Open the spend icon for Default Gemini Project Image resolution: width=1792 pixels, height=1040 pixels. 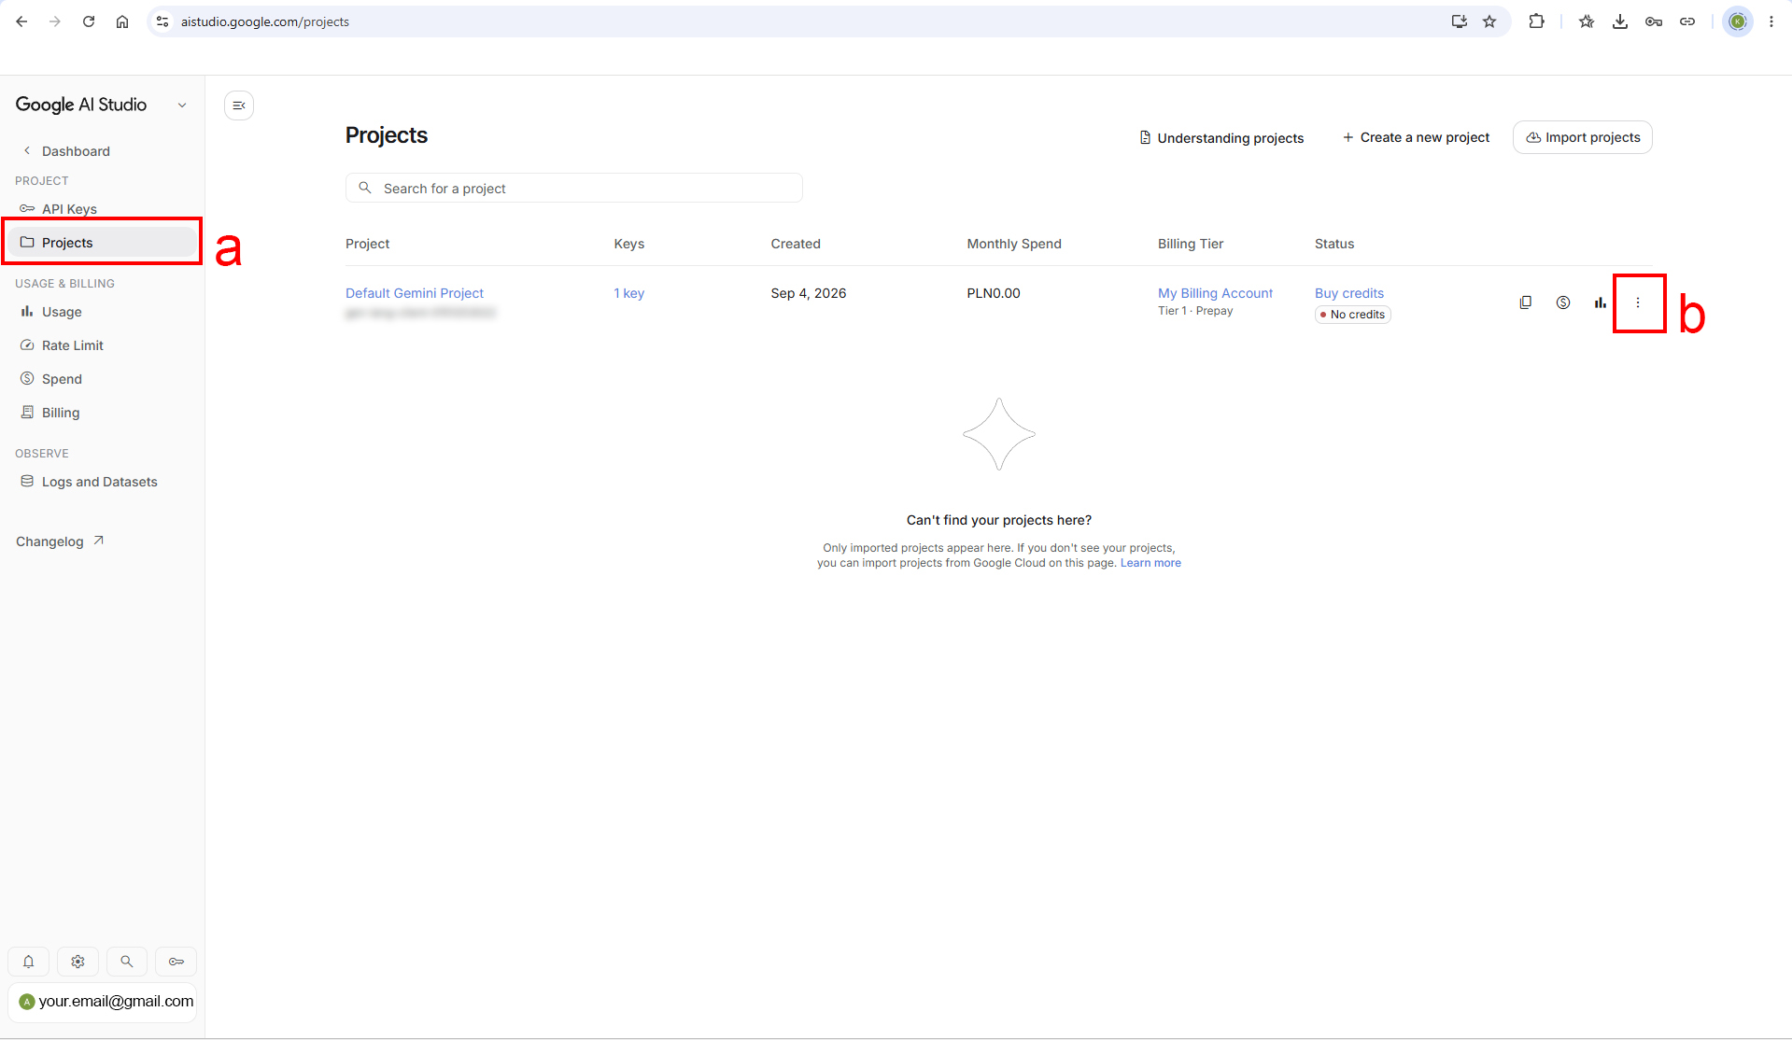pos(1563,302)
